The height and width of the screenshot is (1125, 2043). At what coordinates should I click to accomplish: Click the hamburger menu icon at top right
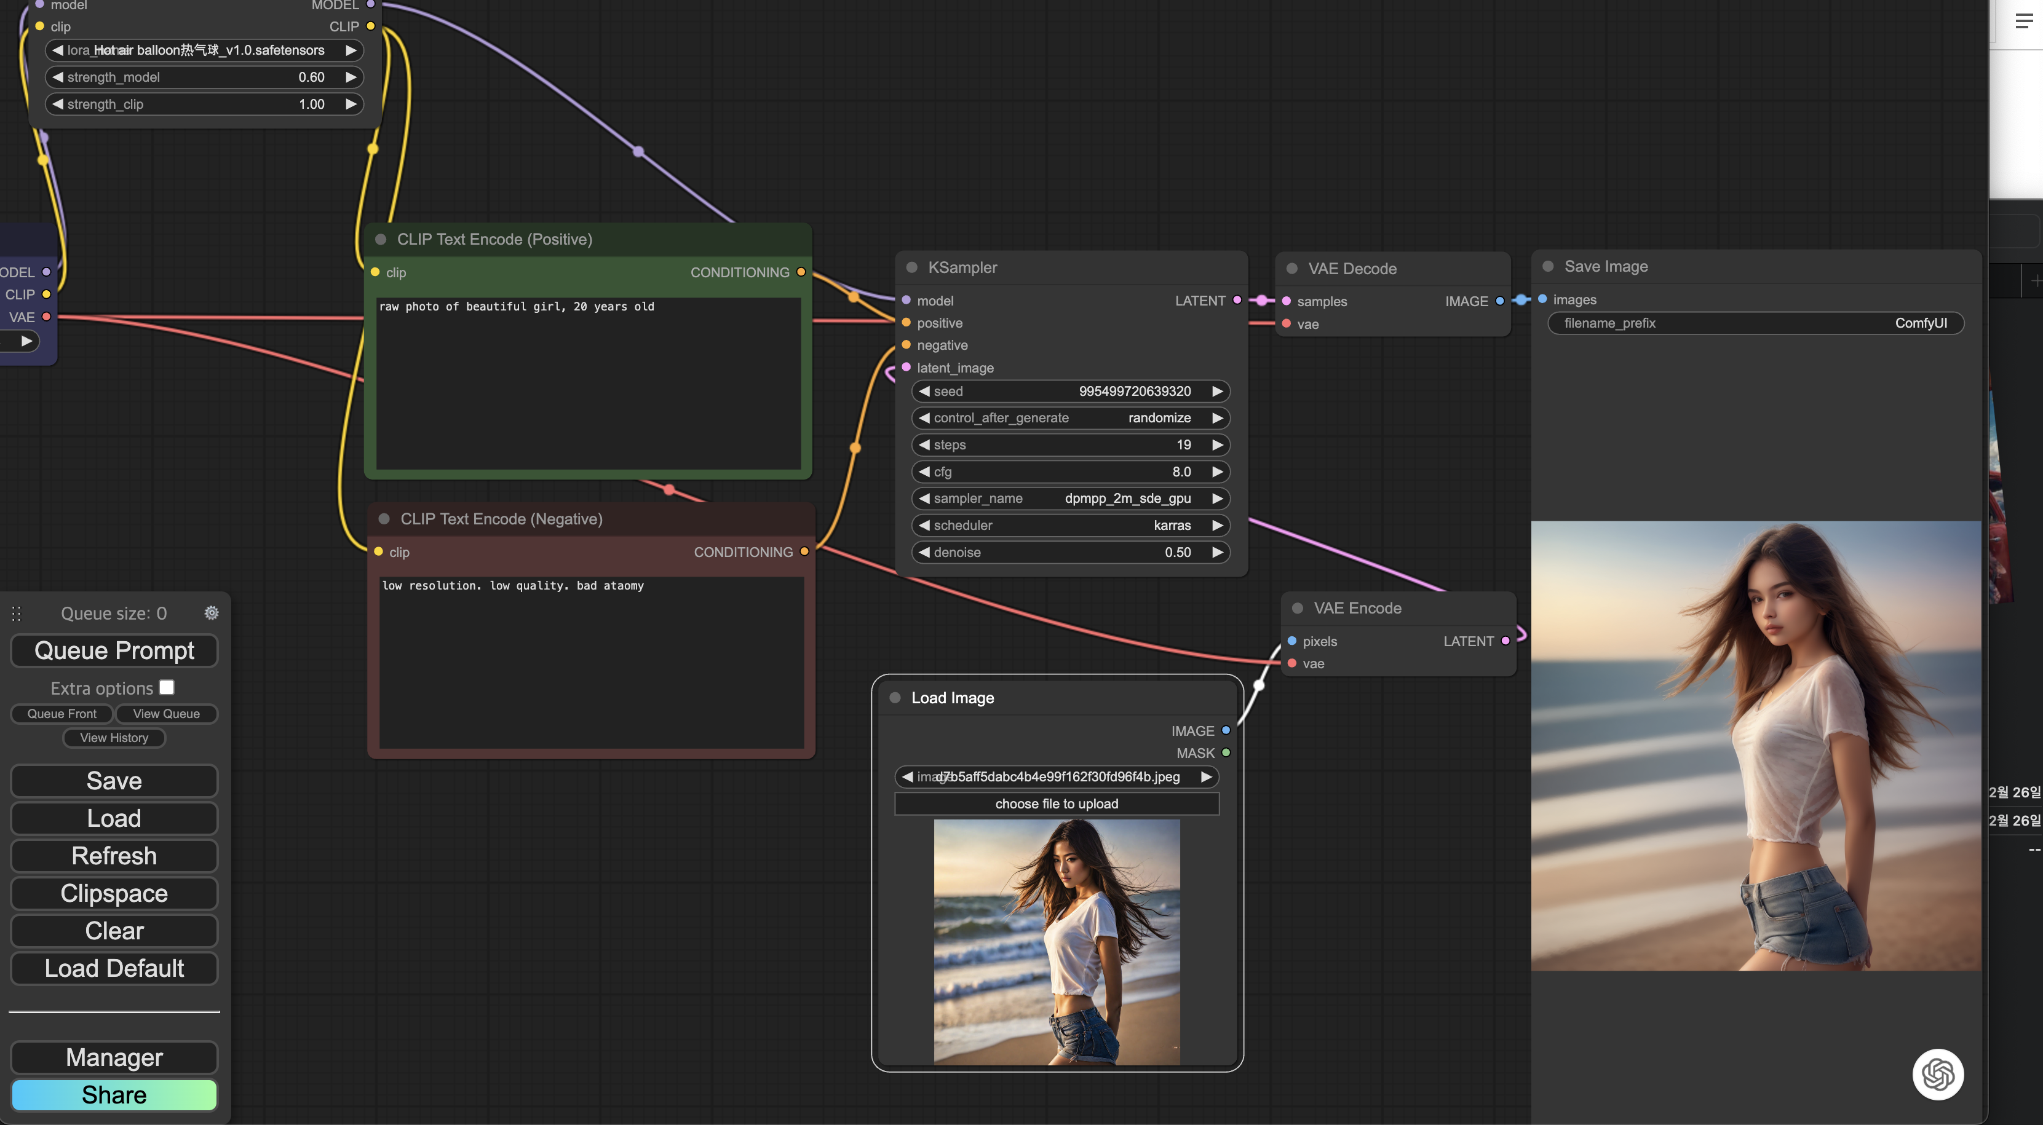pos(2024,22)
